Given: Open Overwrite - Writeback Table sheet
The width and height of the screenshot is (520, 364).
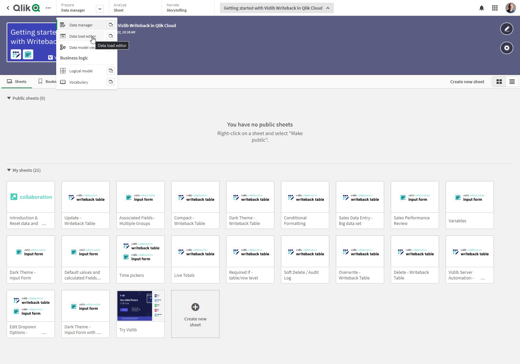Looking at the screenshot, I should click(360, 259).
